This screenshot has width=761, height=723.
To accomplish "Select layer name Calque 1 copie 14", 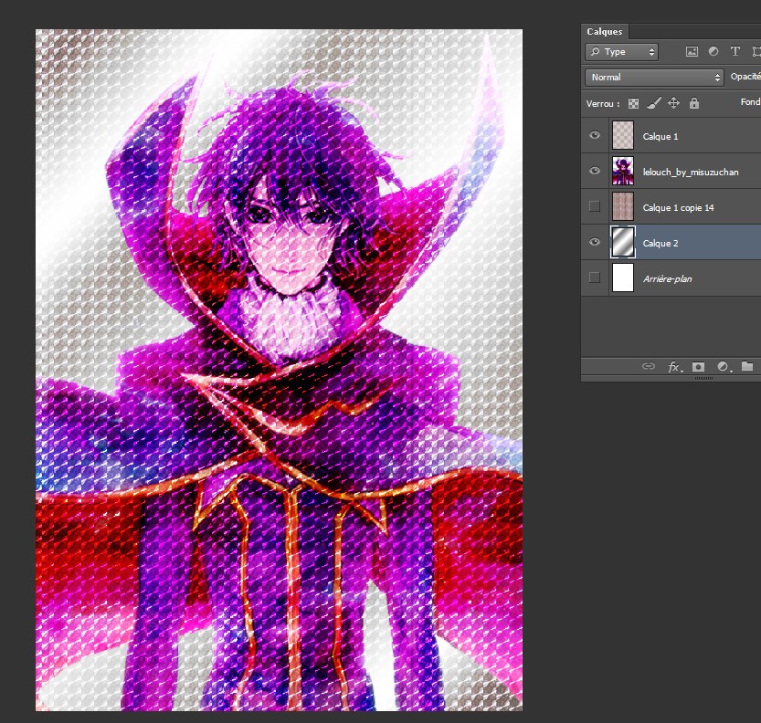I will [x=678, y=207].
